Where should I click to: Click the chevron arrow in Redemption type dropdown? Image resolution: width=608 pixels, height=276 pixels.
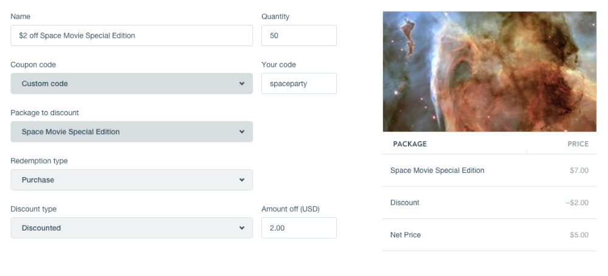(241, 180)
